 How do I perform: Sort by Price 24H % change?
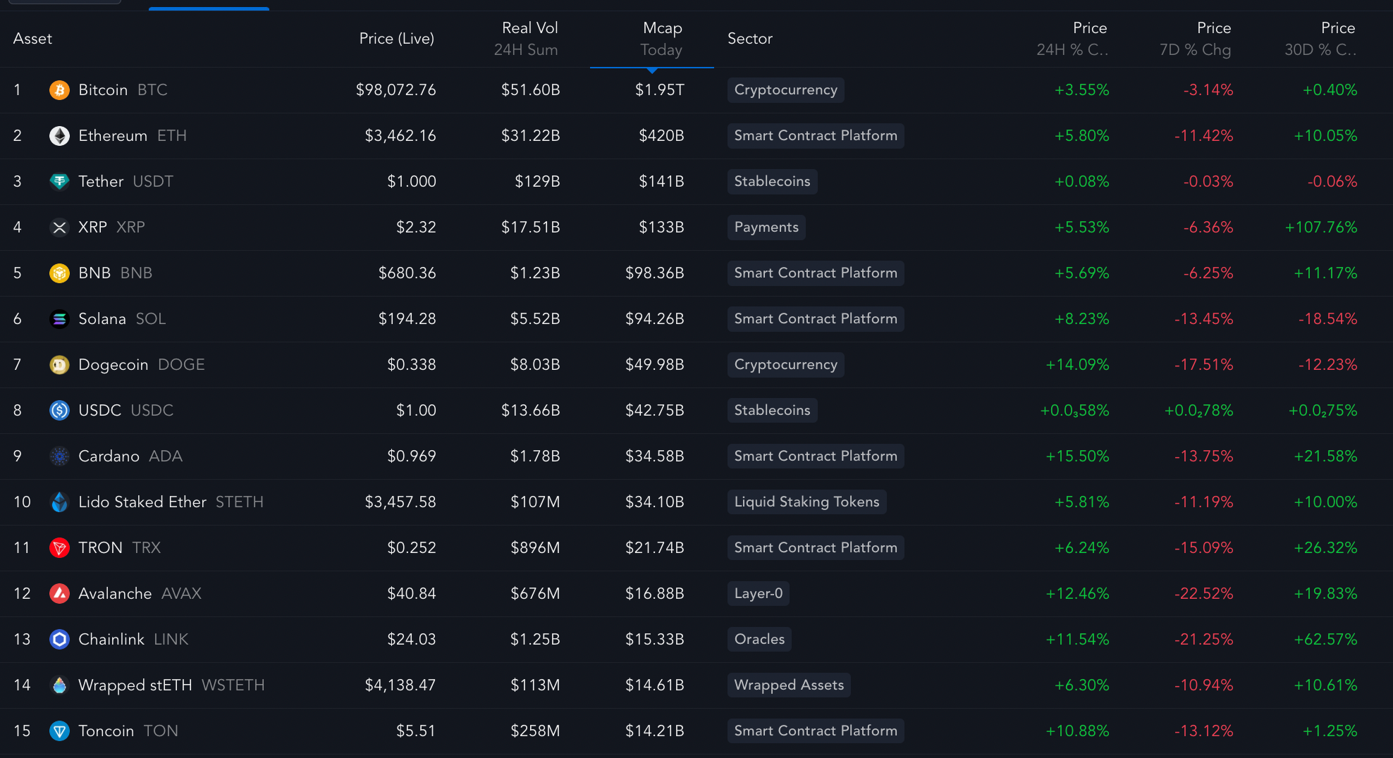coord(1072,39)
